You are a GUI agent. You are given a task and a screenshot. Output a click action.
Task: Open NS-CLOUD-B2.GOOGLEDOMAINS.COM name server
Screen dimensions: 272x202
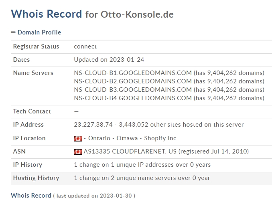click(x=133, y=81)
